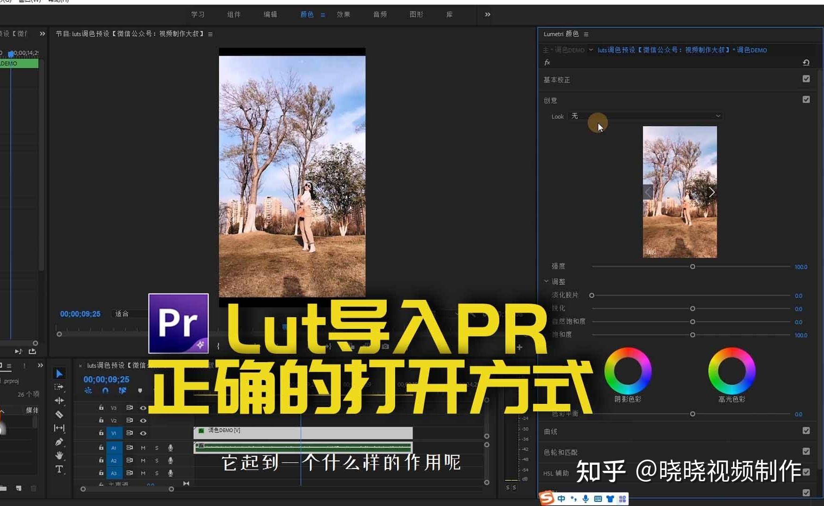Toggle insert sequences as nests icon

pyautogui.click(x=88, y=391)
